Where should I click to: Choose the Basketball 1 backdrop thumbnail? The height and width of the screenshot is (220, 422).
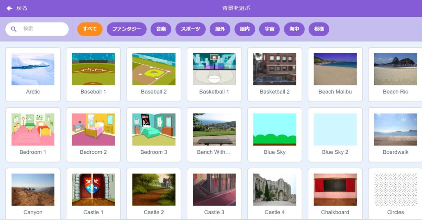(x=214, y=69)
